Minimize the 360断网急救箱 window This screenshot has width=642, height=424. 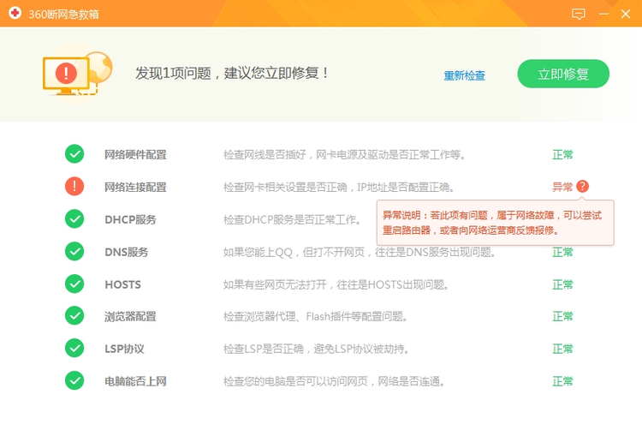(x=603, y=14)
